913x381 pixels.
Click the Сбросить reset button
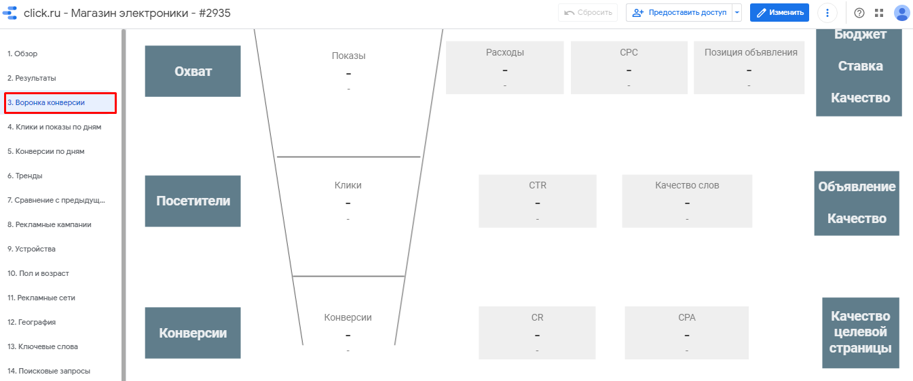coord(588,13)
